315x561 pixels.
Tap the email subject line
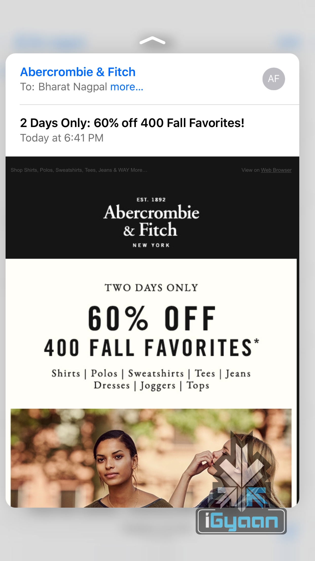tap(132, 123)
